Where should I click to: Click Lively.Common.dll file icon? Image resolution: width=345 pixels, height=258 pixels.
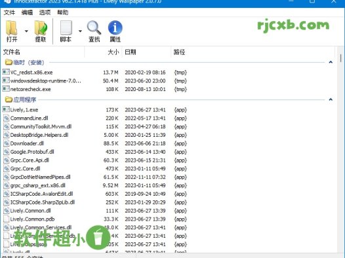pyautogui.click(x=7, y=211)
